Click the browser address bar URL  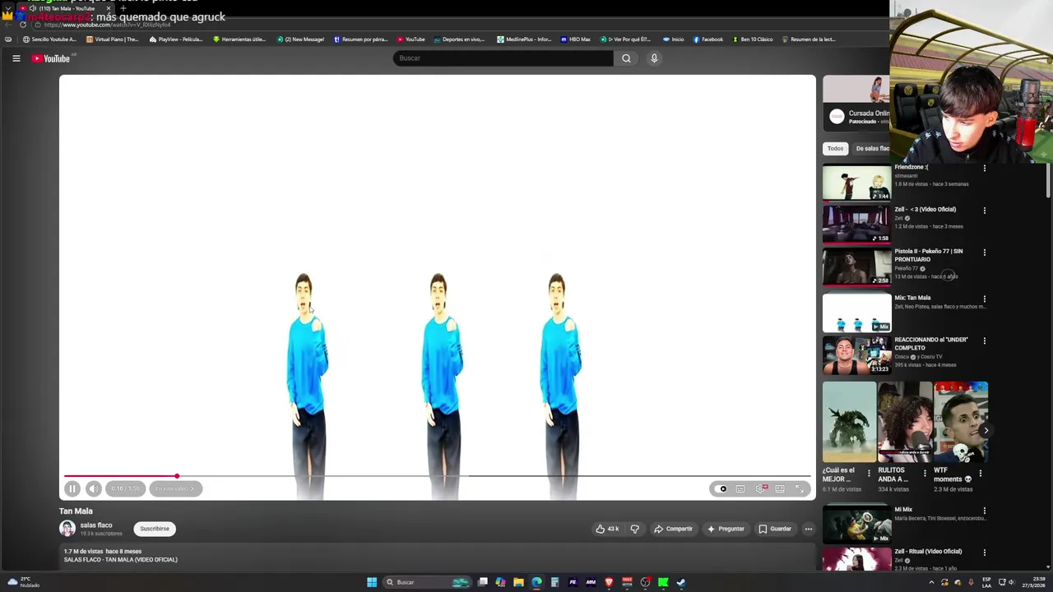(x=107, y=25)
